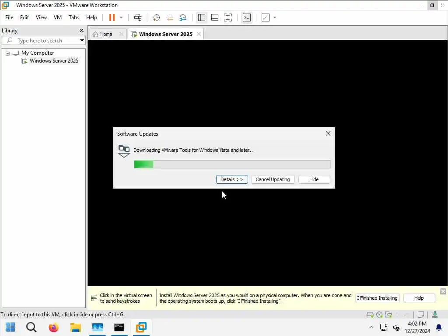
Task: Click the green download status icon
Action: [435, 315]
